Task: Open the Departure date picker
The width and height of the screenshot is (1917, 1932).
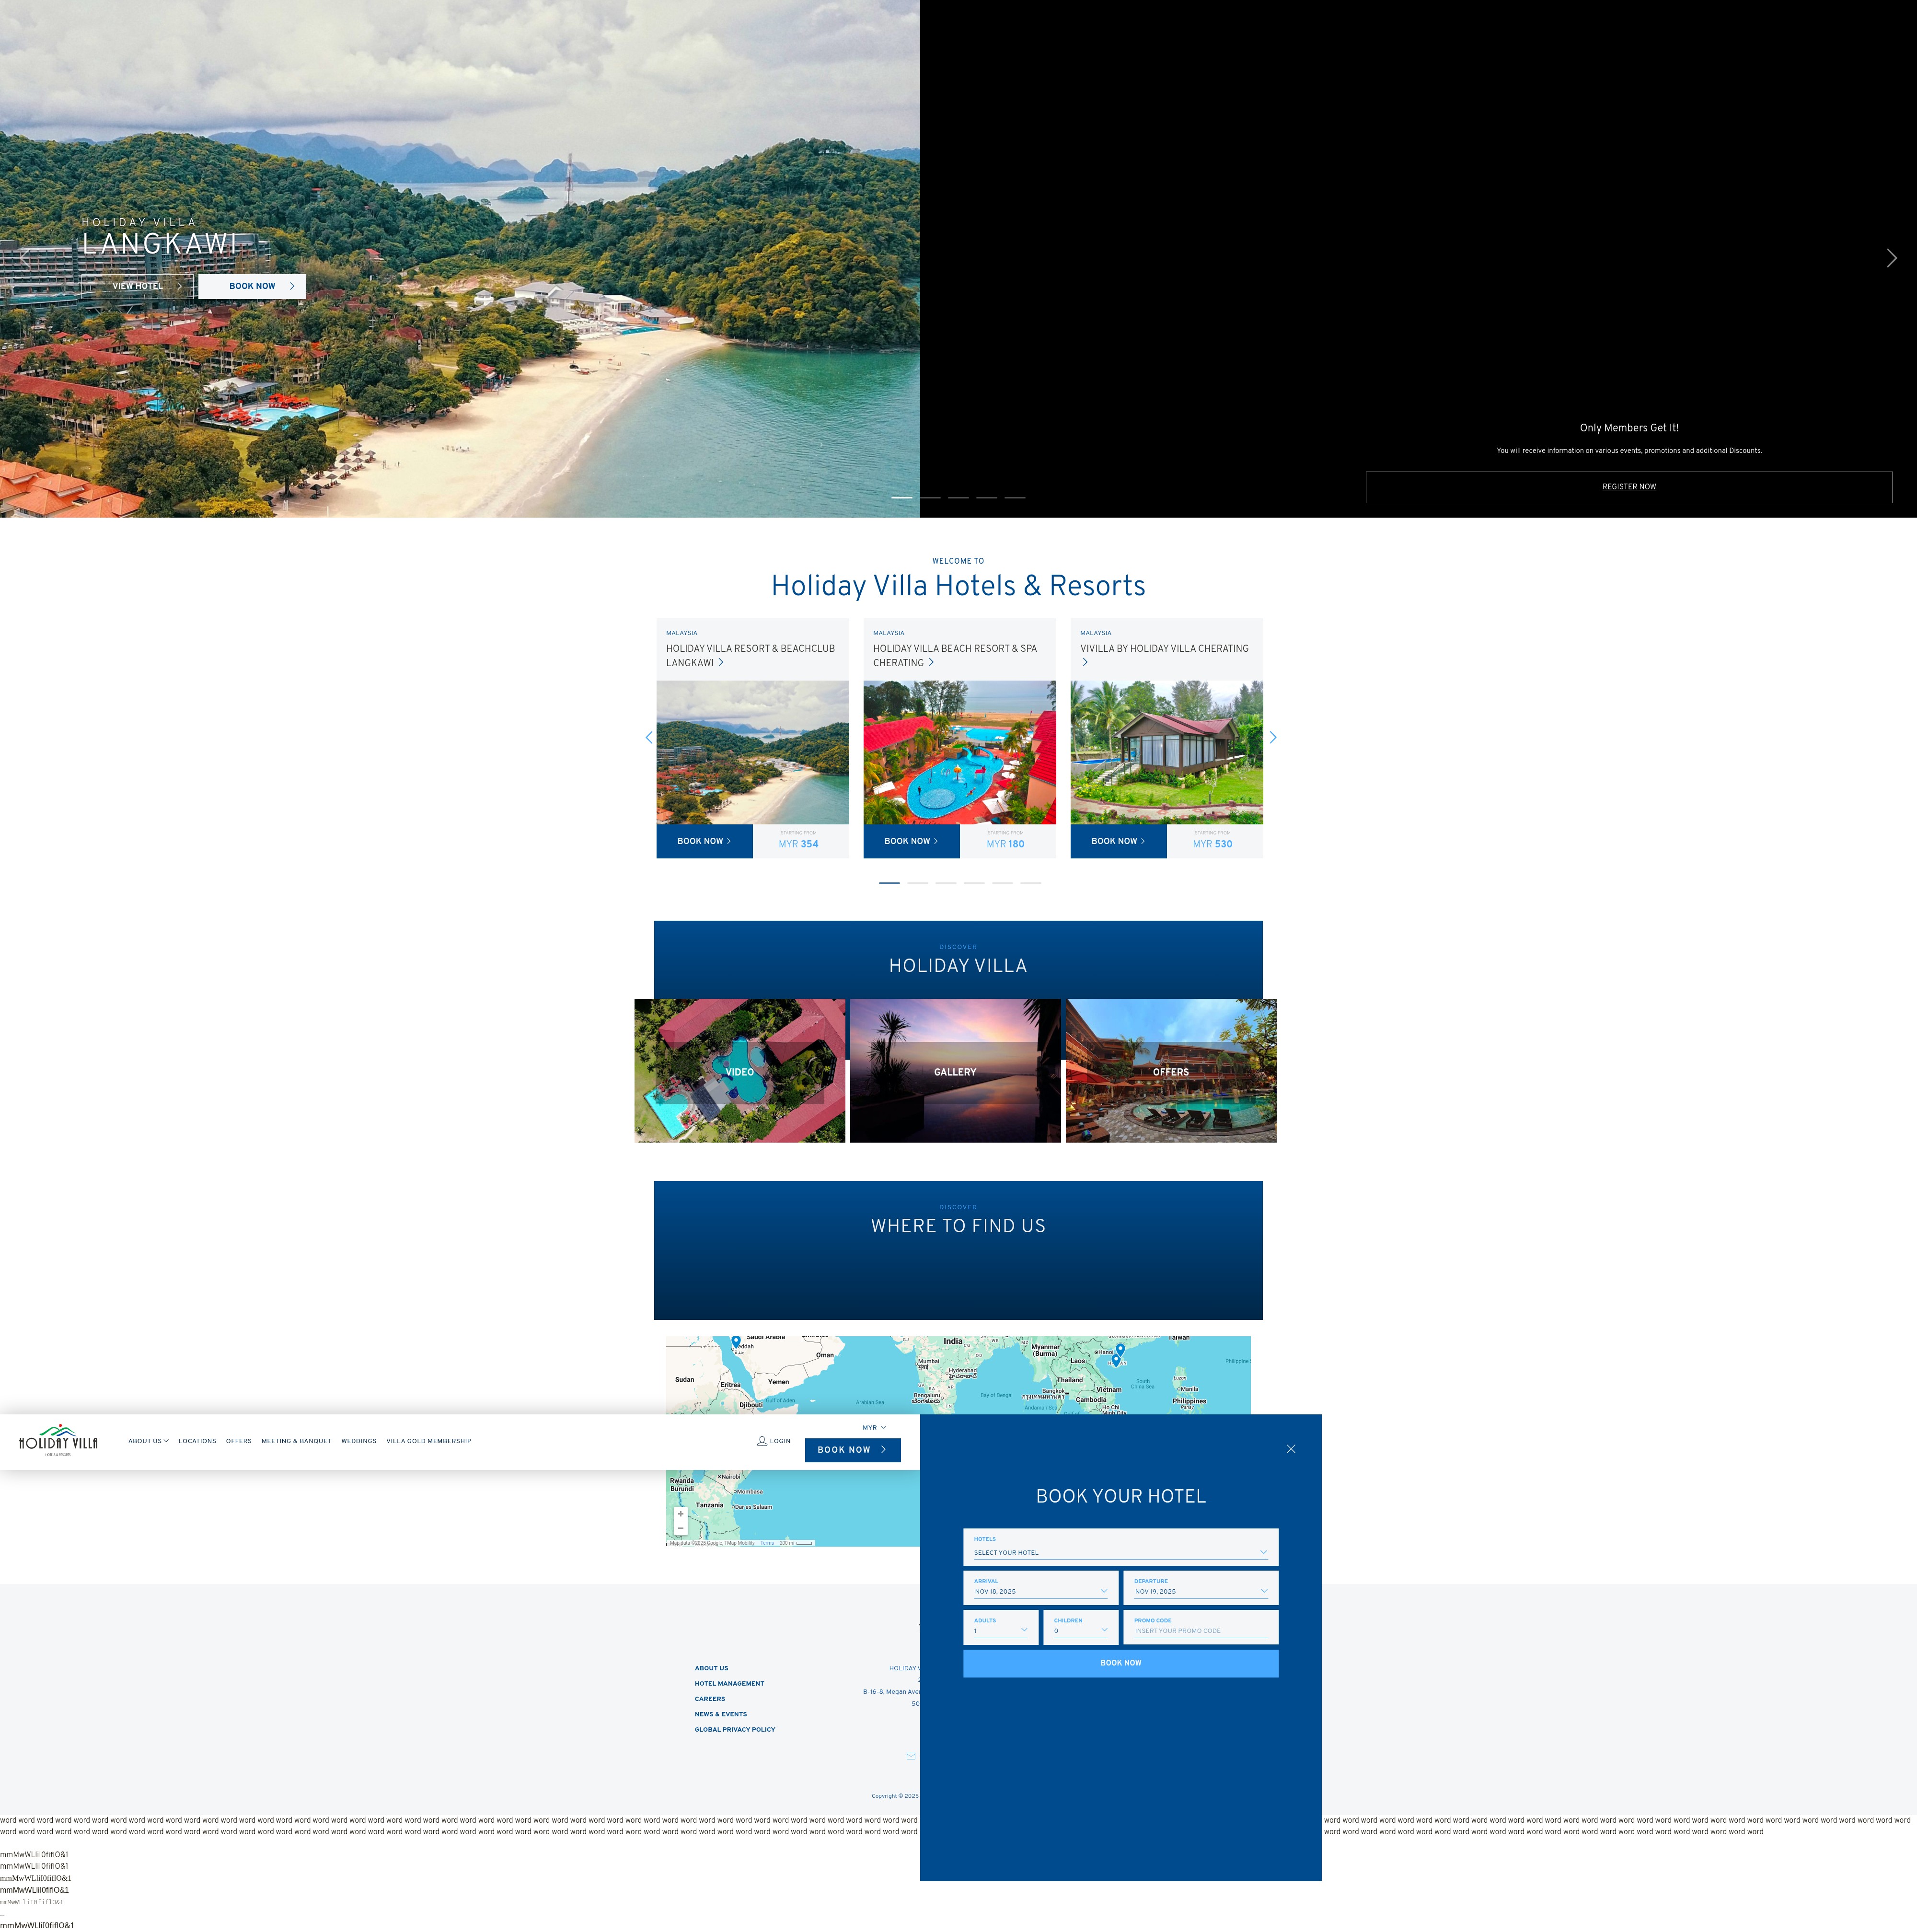Action: pos(1200,1587)
